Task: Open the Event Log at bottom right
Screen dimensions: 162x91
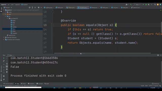Action: pos(155,84)
